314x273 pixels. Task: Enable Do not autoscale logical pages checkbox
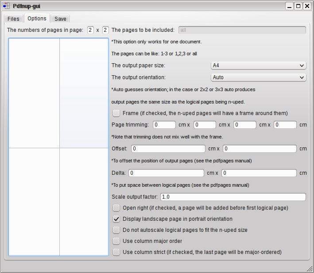[116, 230]
